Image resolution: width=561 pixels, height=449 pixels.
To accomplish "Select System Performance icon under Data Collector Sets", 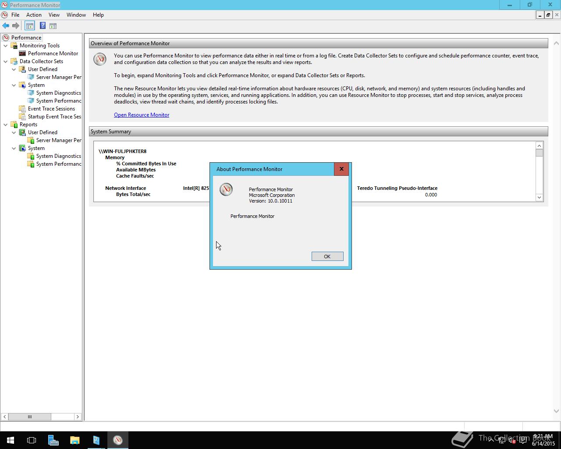I will 31,101.
